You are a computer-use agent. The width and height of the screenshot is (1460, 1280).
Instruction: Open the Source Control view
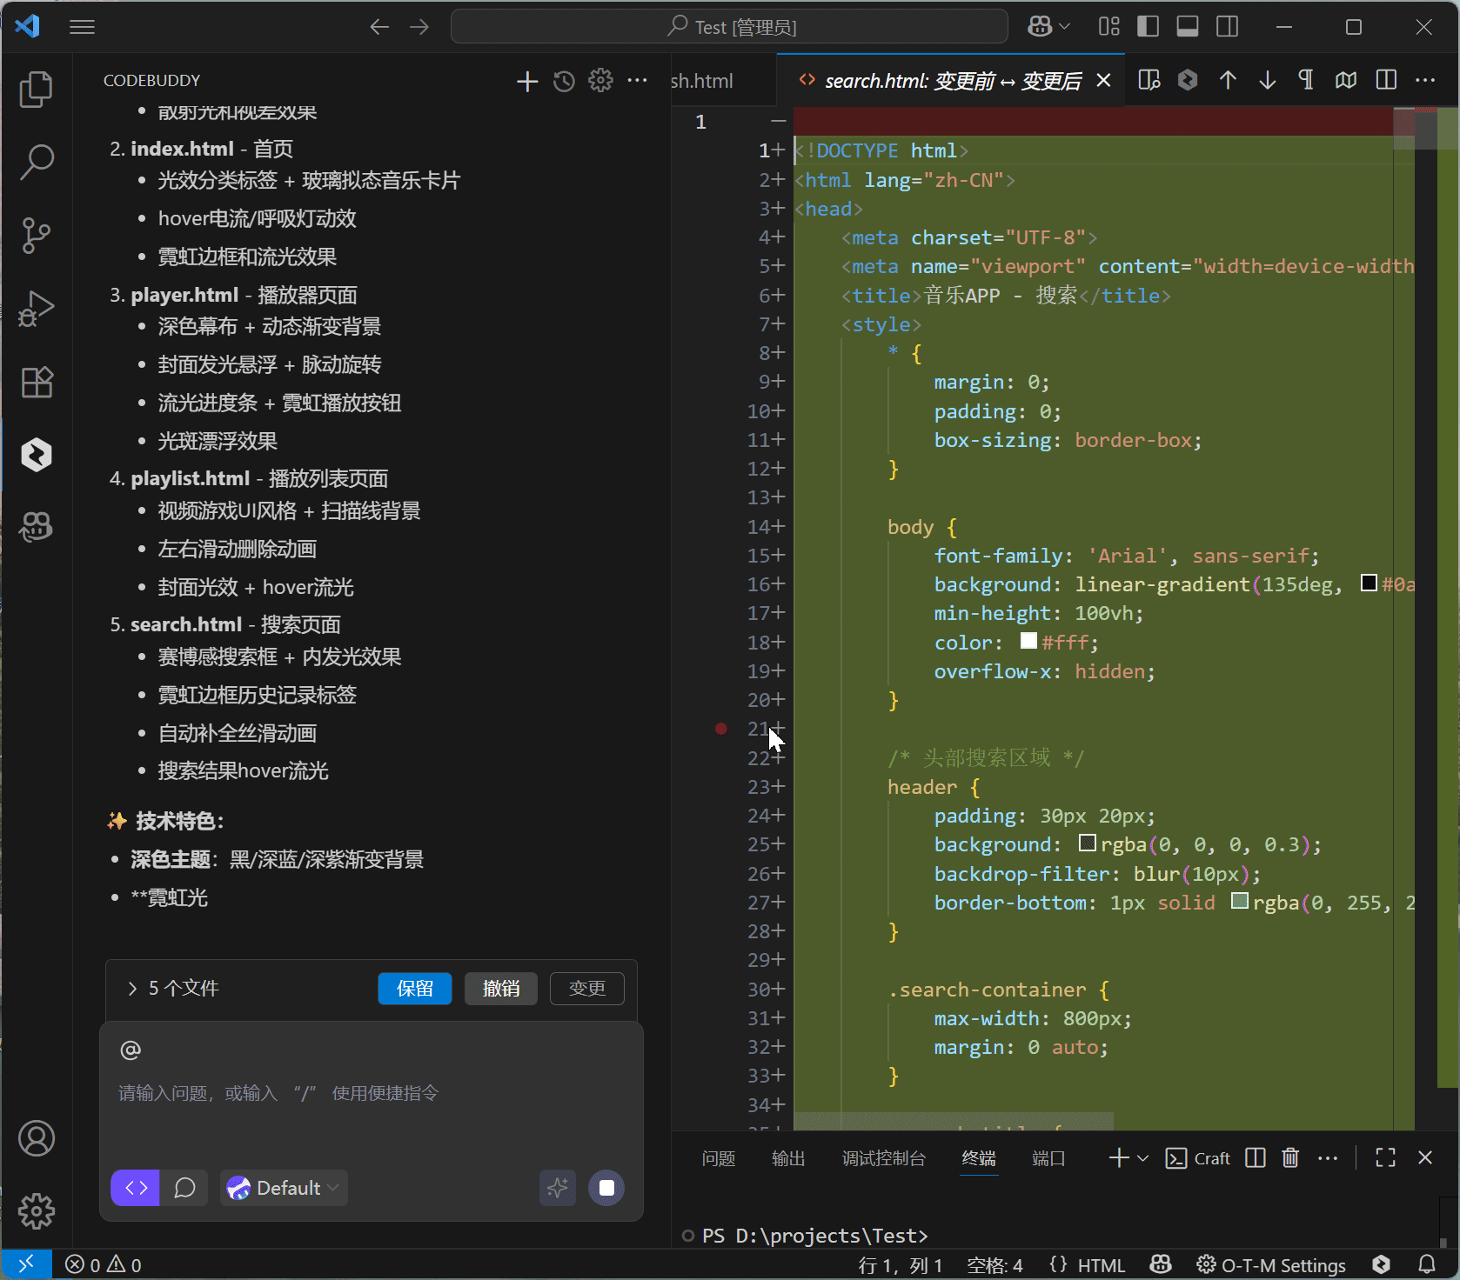pyautogui.click(x=36, y=235)
